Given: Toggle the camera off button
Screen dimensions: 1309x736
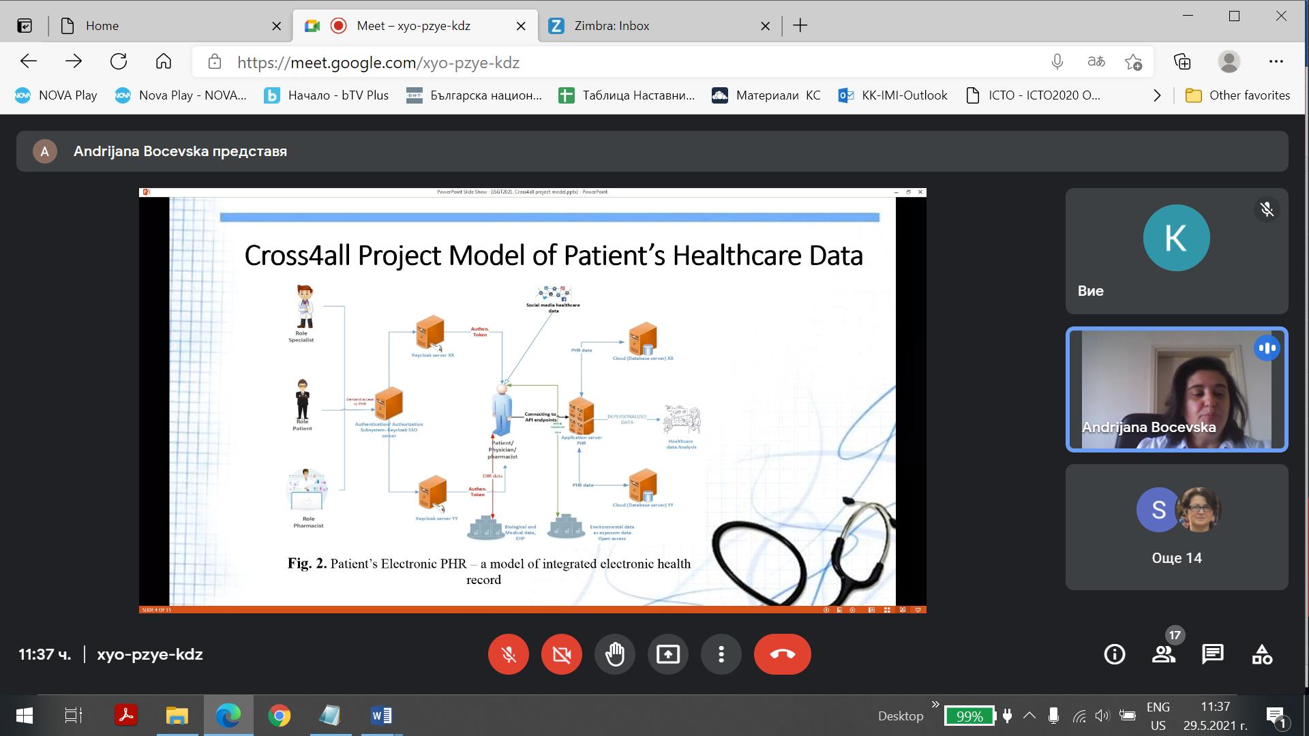Looking at the screenshot, I should coord(562,654).
